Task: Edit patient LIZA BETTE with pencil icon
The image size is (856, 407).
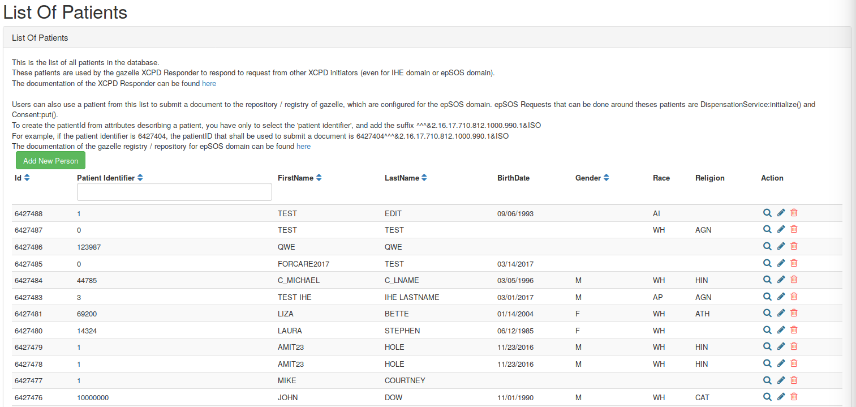Action: click(781, 313)
